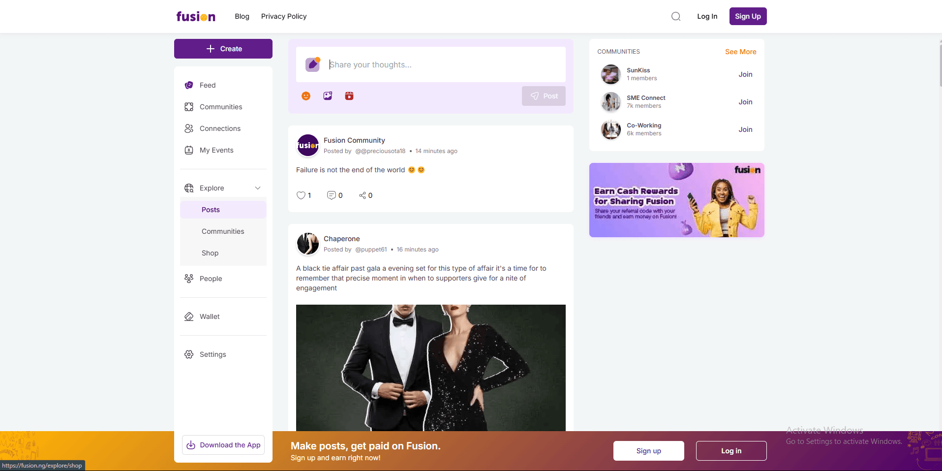This screenshot has width=942, height=471.
Task: Like the Fusion Community post via heart icon
Action: pos(301,195)
